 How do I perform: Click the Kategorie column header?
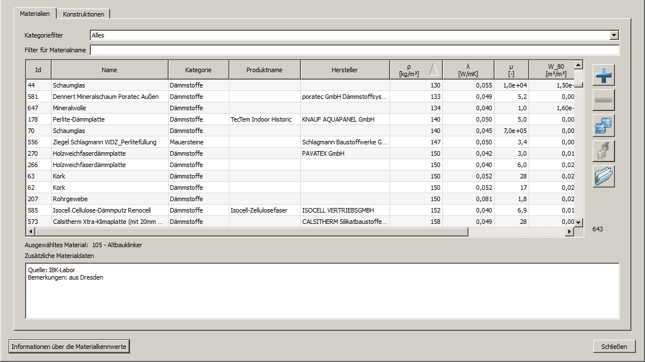[198, 69]
